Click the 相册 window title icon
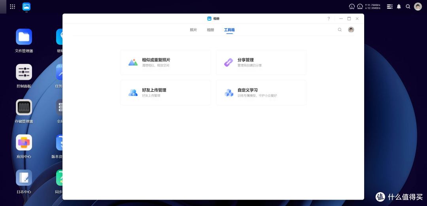The width and height of the screenshot is (427, 206). (209, 19)
